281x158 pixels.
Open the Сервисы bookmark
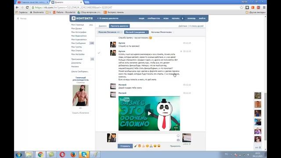click(x=22, y=12)
